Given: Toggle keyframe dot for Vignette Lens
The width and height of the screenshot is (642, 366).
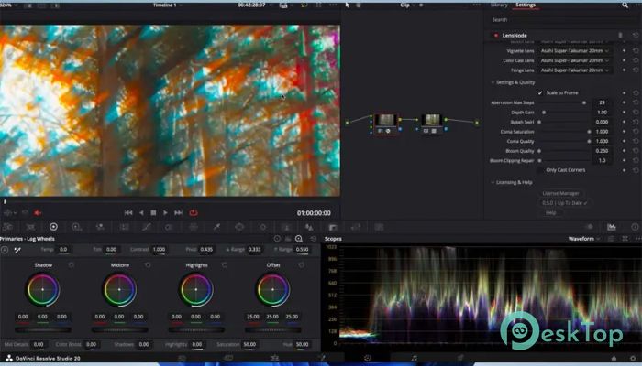Looking at the screenshot, I should click(624, 50).
